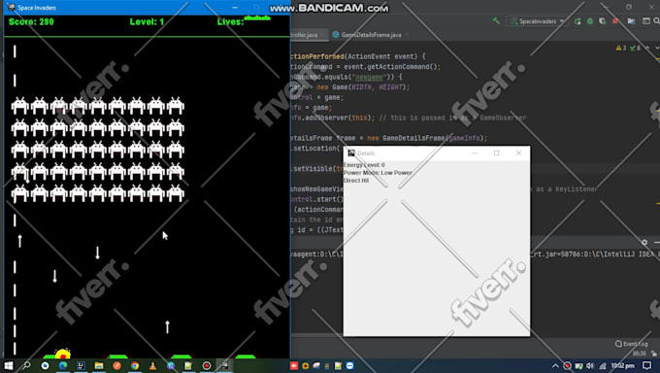Screen dimensions: 660x373
Task: Open File Explorer from taskbar
Action: (x=99, y=365)
